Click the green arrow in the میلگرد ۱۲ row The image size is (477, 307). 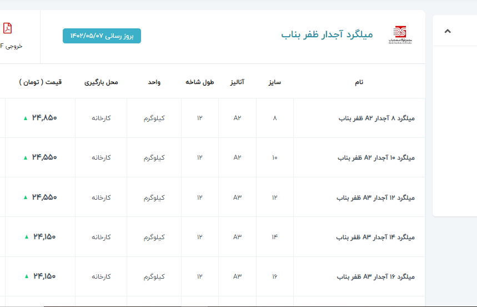click(x=26, y=197)
